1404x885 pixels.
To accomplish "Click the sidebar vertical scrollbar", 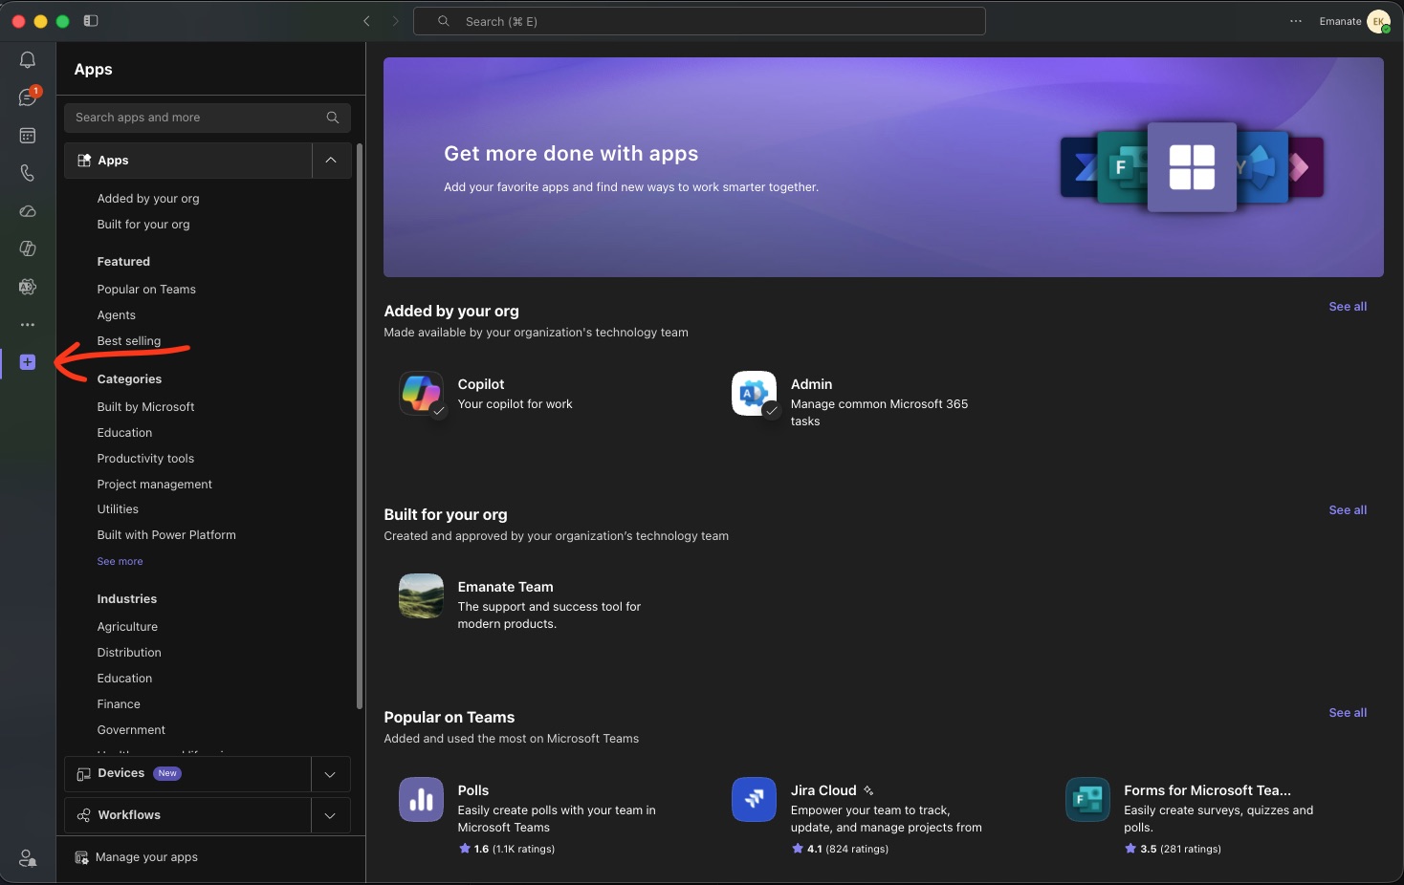I will pyautogui.click(x=360, y=425).
